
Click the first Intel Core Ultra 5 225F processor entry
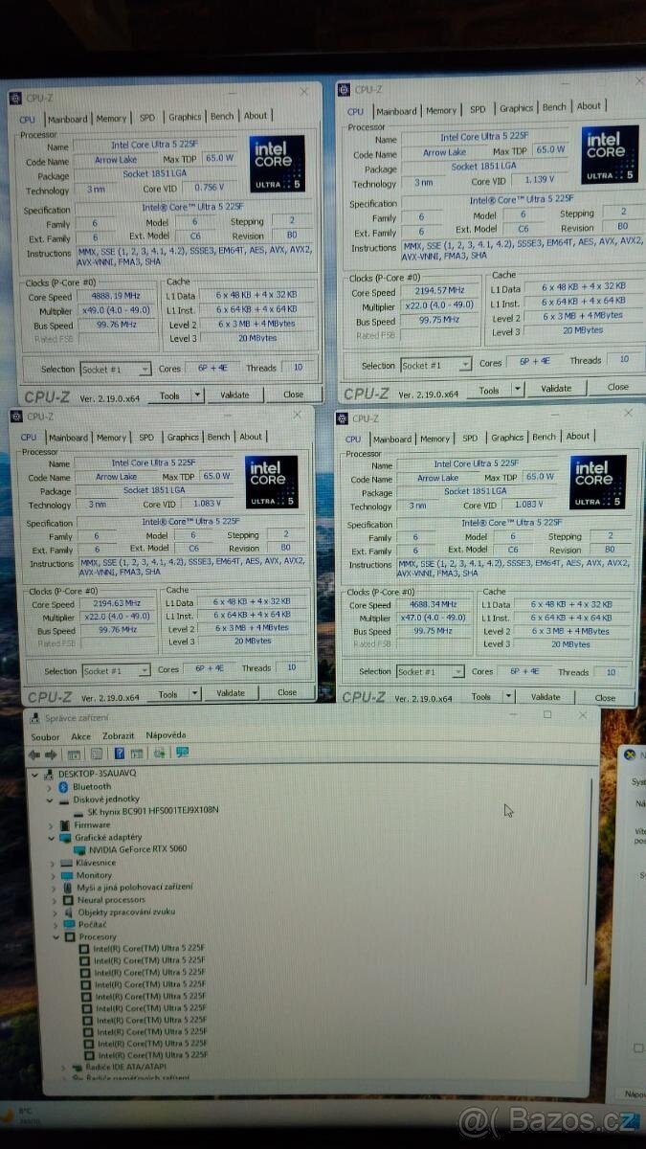coord(149,949)
